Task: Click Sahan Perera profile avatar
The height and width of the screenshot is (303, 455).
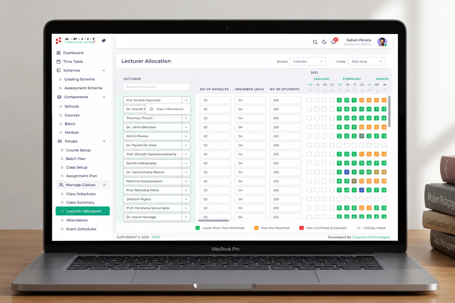Action: point(382,42)
